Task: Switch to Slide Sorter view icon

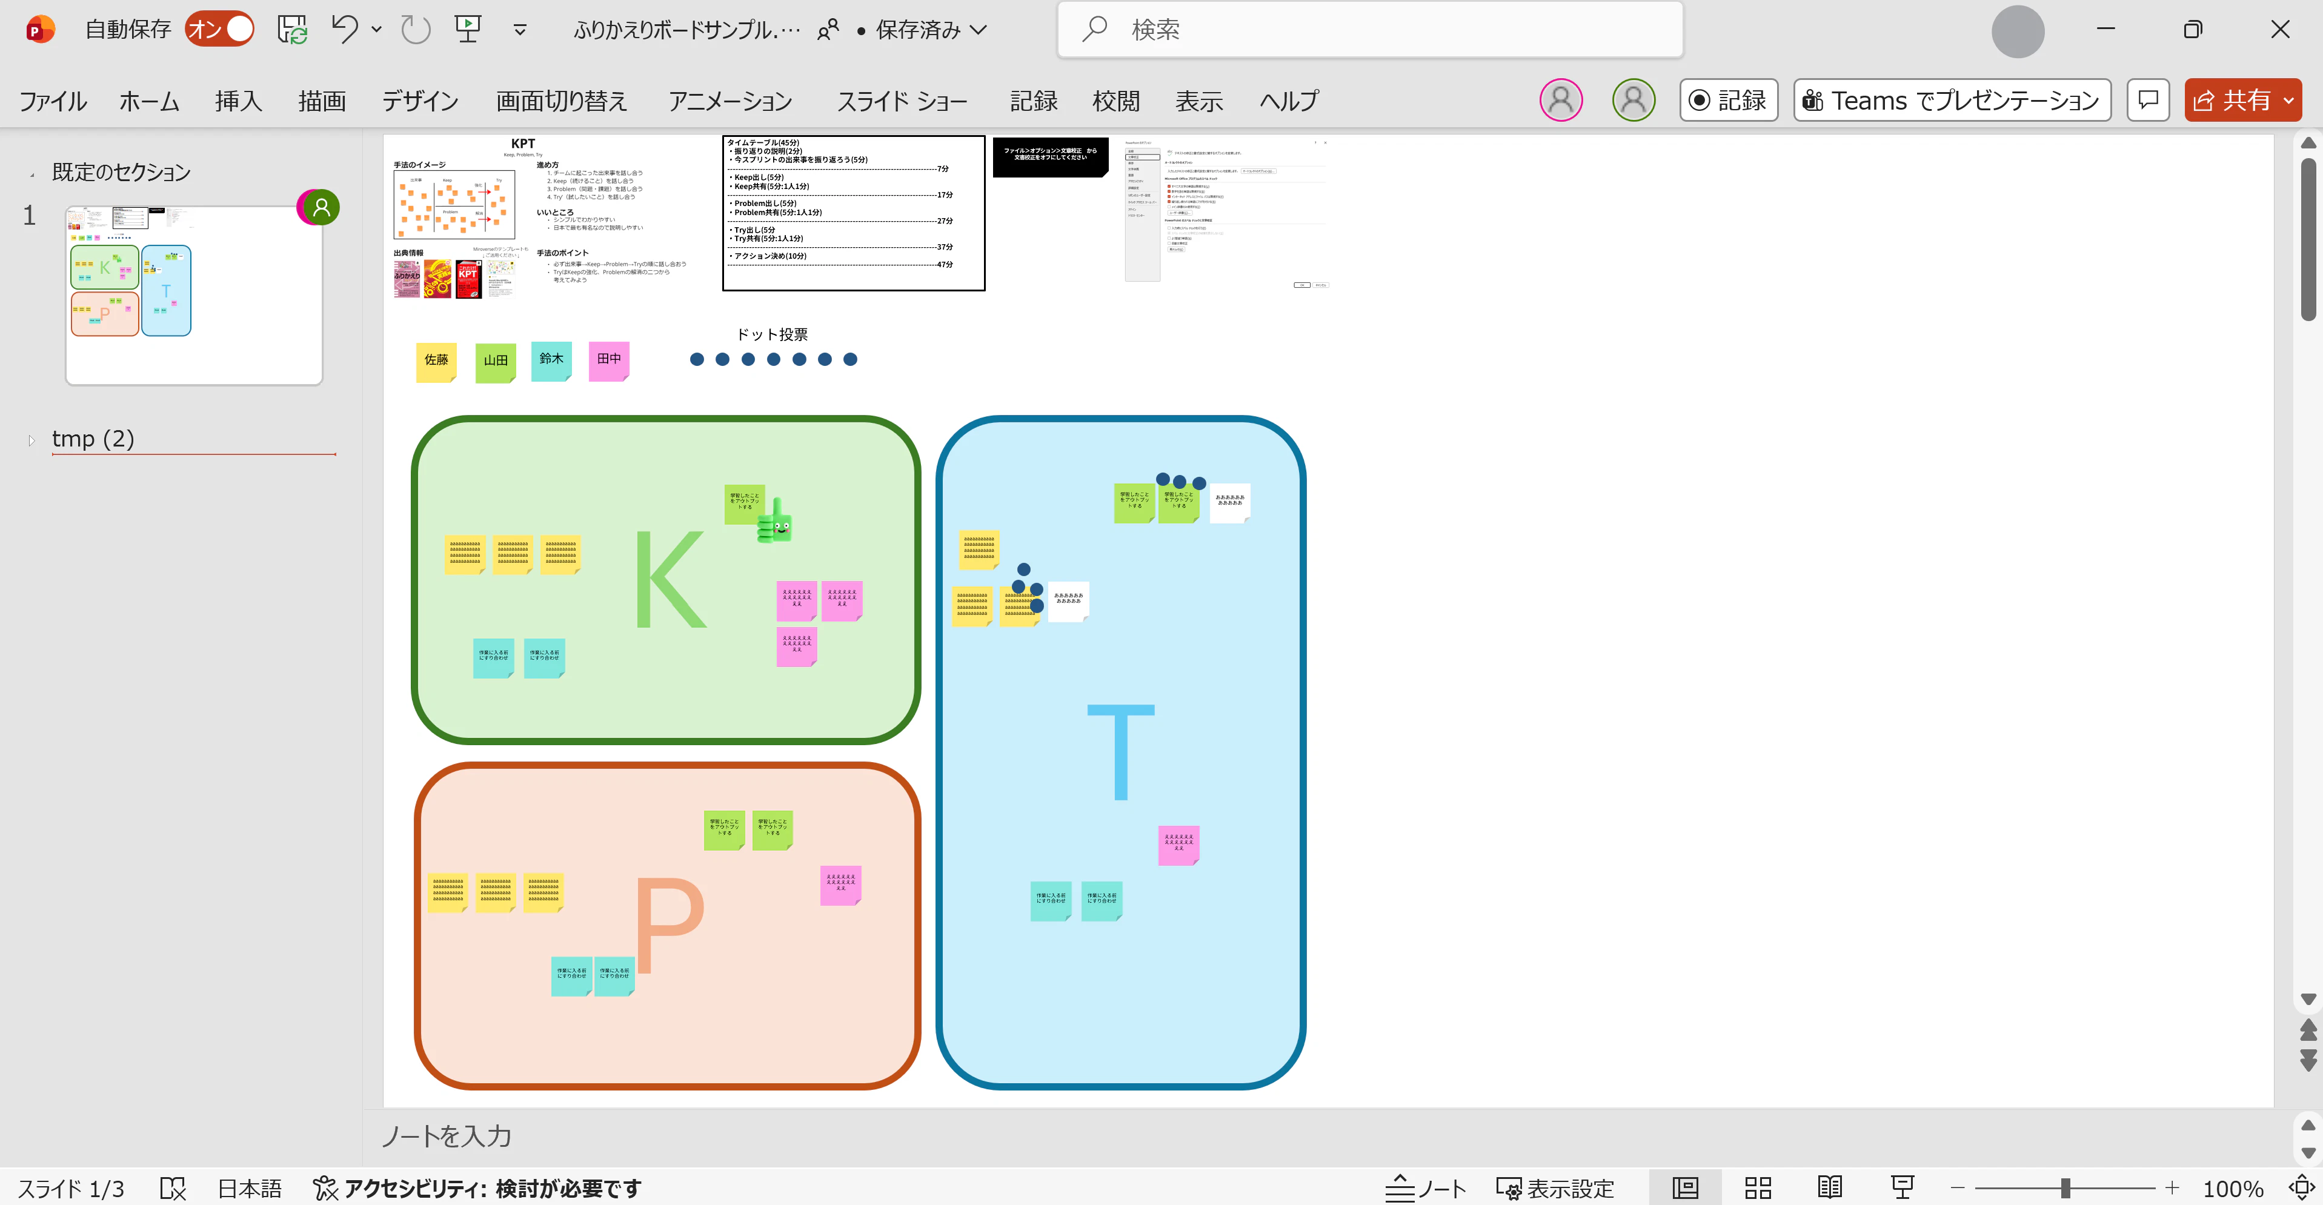Action: click(x=1758, y=1188)
